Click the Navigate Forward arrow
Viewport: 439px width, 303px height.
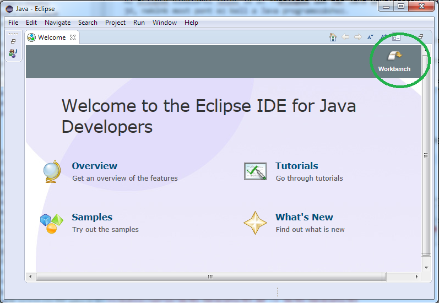(x=358, y=37)
